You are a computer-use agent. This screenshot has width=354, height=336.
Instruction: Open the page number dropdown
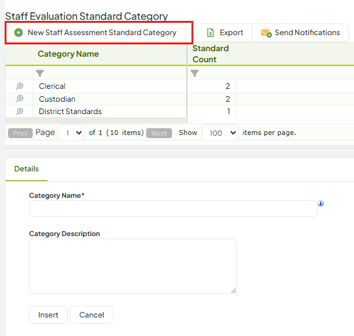(72, 133)
